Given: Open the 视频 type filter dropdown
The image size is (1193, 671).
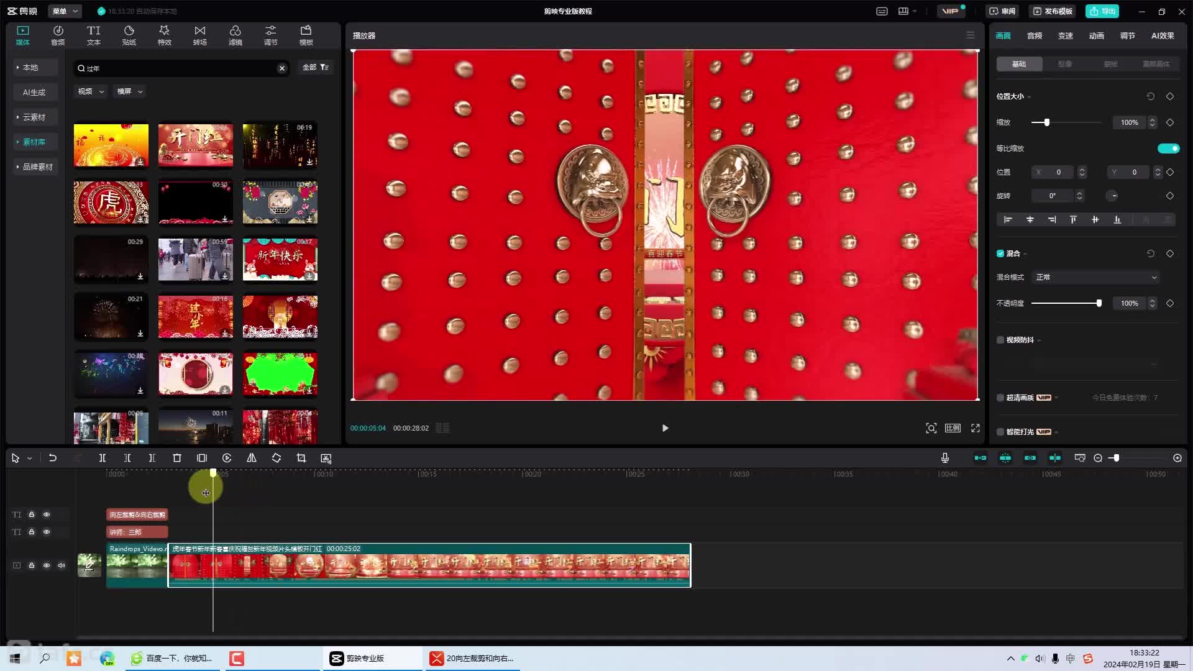Looking at the screenshot, I should (91, 91).
